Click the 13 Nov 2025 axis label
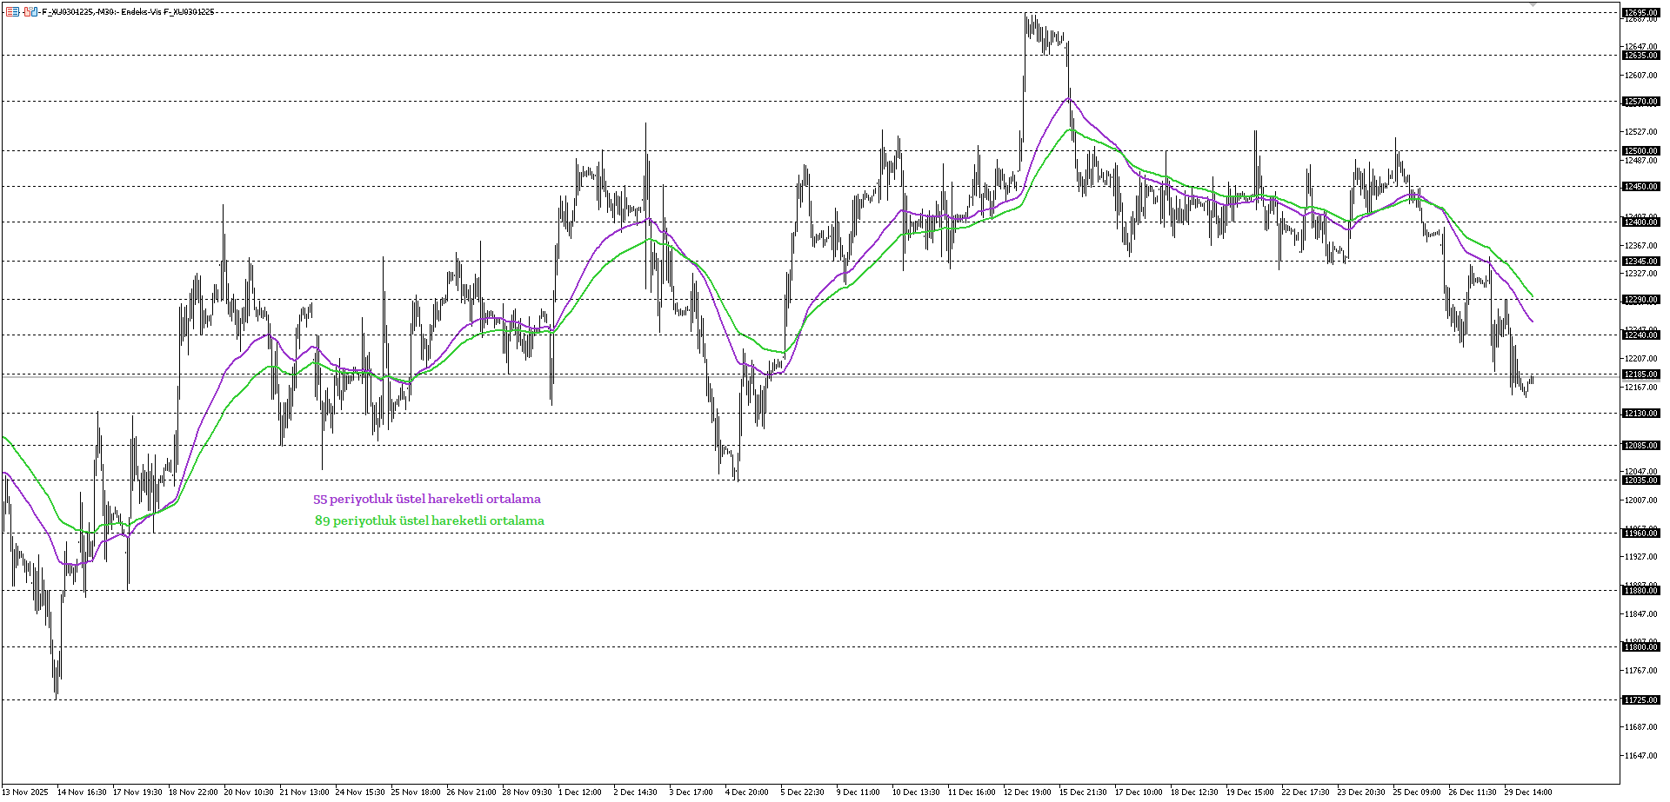The image size is (1670, 802). tap(26, 792)
